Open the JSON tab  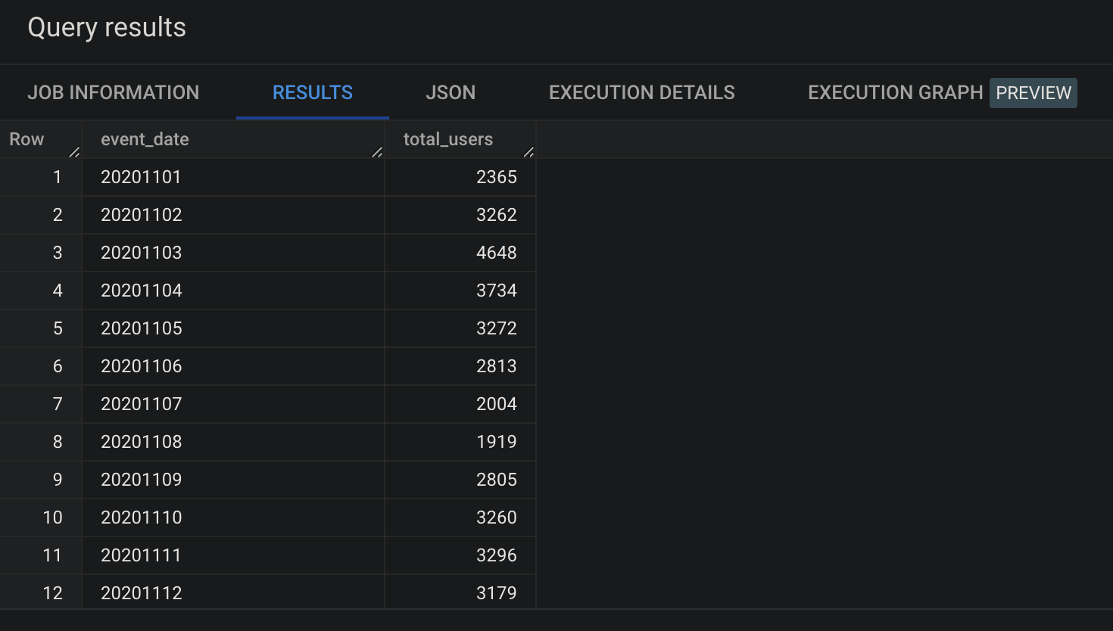tap(450, 92)
